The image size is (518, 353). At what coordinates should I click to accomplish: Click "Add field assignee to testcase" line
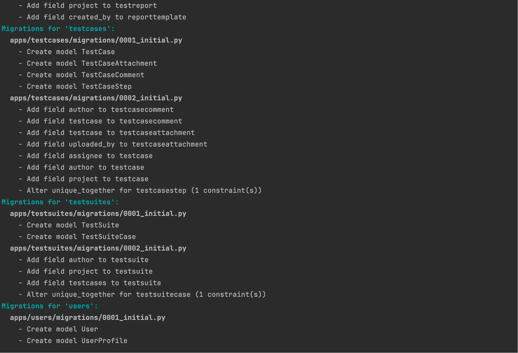(x=90, y=156)
